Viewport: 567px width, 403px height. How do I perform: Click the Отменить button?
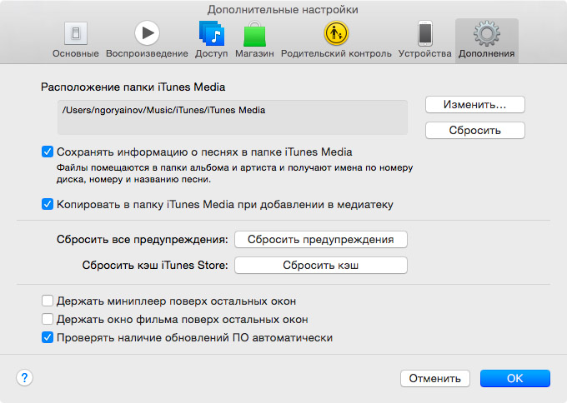point(435,378)
